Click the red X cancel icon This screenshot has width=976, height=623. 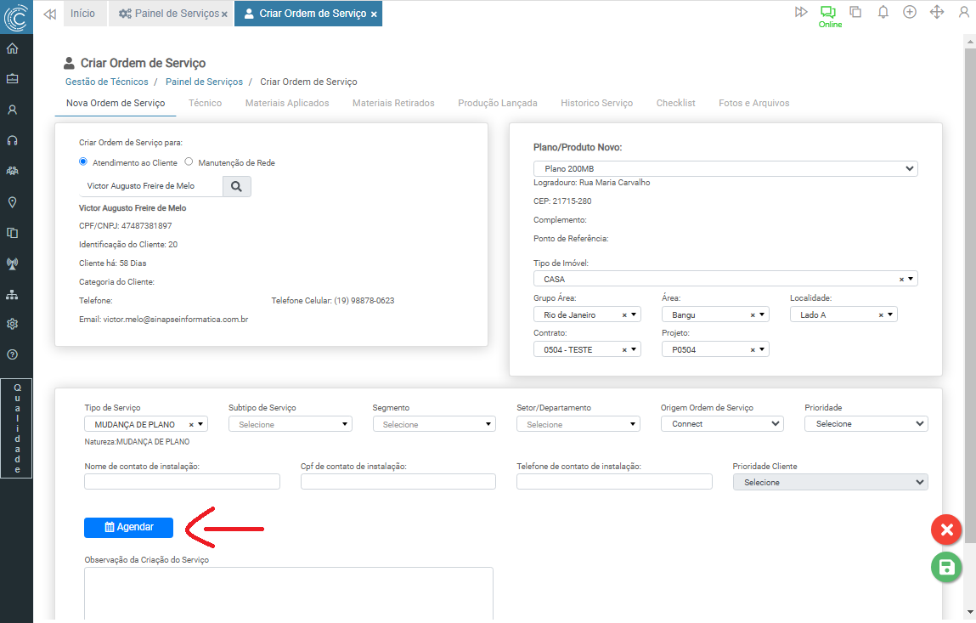point(946,530)
